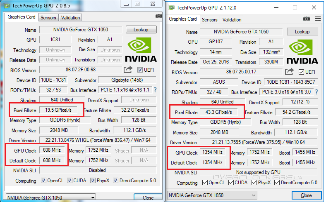Click Bus Interface field PCI-E 3.0 x16

pos(287,92)
